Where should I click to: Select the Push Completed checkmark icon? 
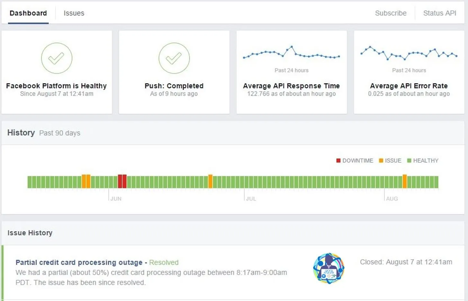(x=174, y=58)
